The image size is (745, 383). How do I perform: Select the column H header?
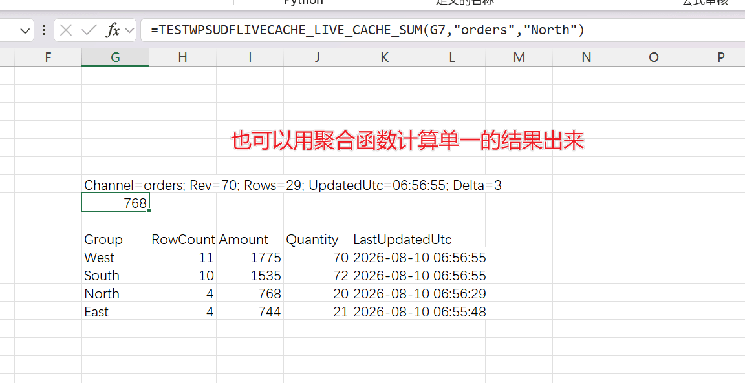(x=182, y=57)
